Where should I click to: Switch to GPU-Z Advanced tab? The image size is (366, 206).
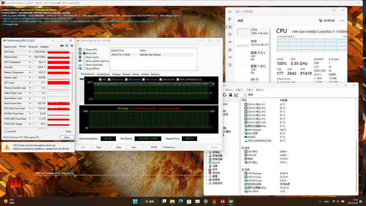33,47
